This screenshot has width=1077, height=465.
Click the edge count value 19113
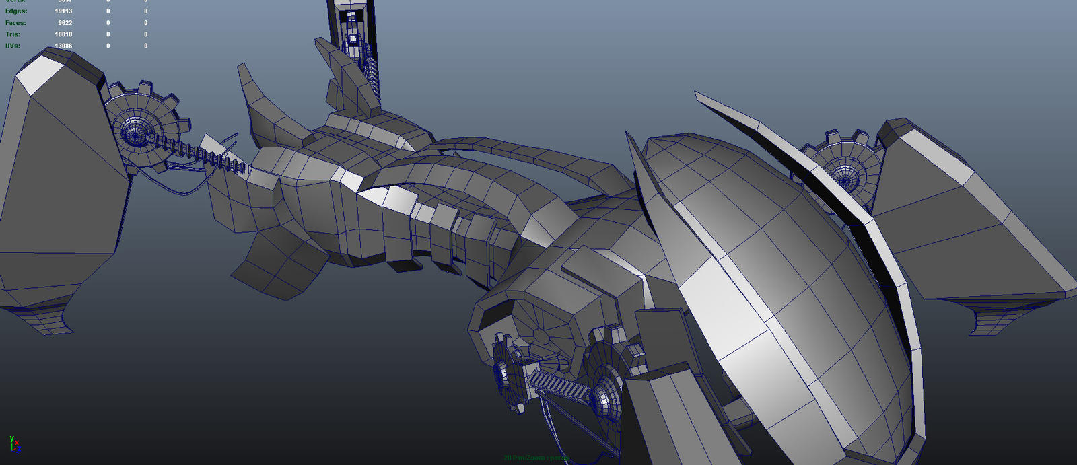coord(63,11)
